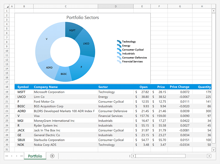Click the V slice in the chart
The width and height of the screenshot is (220, 164).
[x=47, y=39]
